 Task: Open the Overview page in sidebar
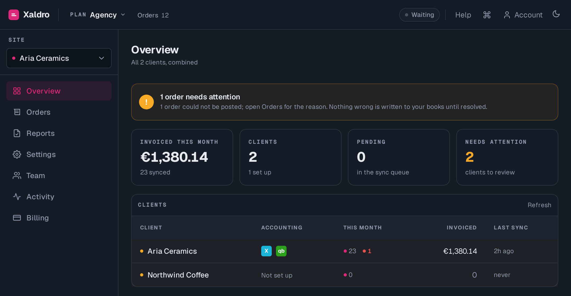click(59, 91)
